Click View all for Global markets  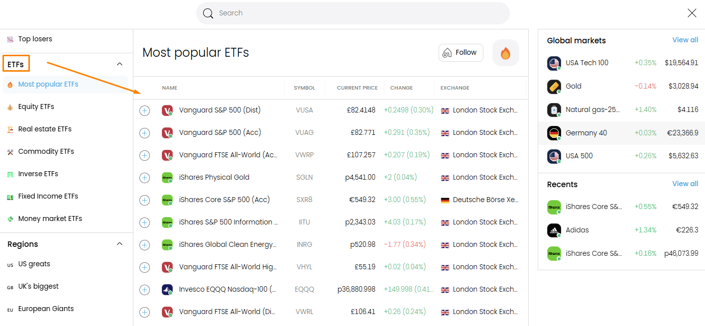tap(685, 40)
